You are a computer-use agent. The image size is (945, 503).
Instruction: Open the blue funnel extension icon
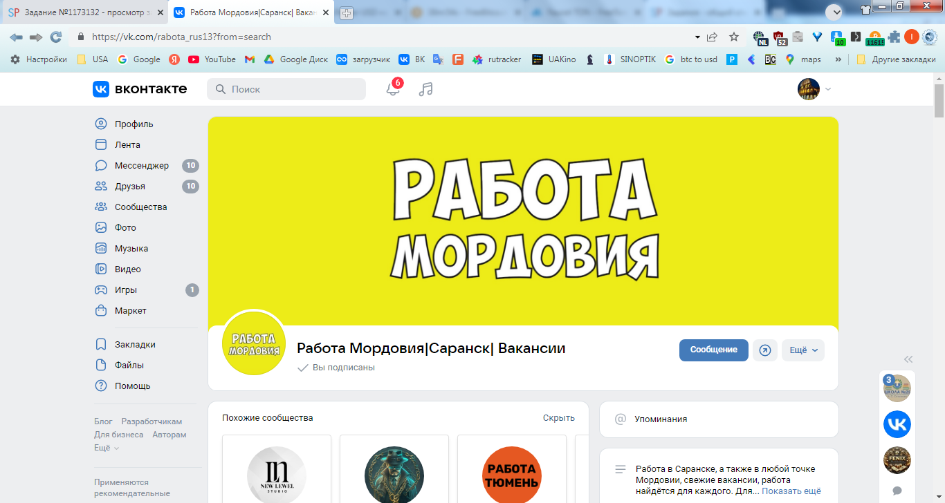pyautogui.click(x=817, y=37)
